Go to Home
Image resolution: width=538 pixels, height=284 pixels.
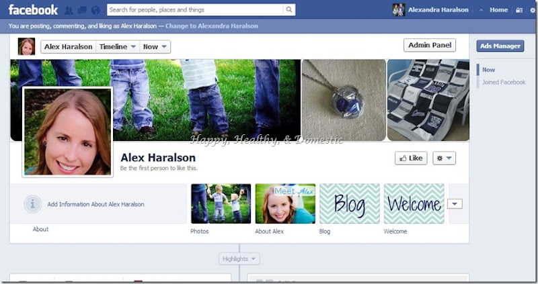(498, 9)
